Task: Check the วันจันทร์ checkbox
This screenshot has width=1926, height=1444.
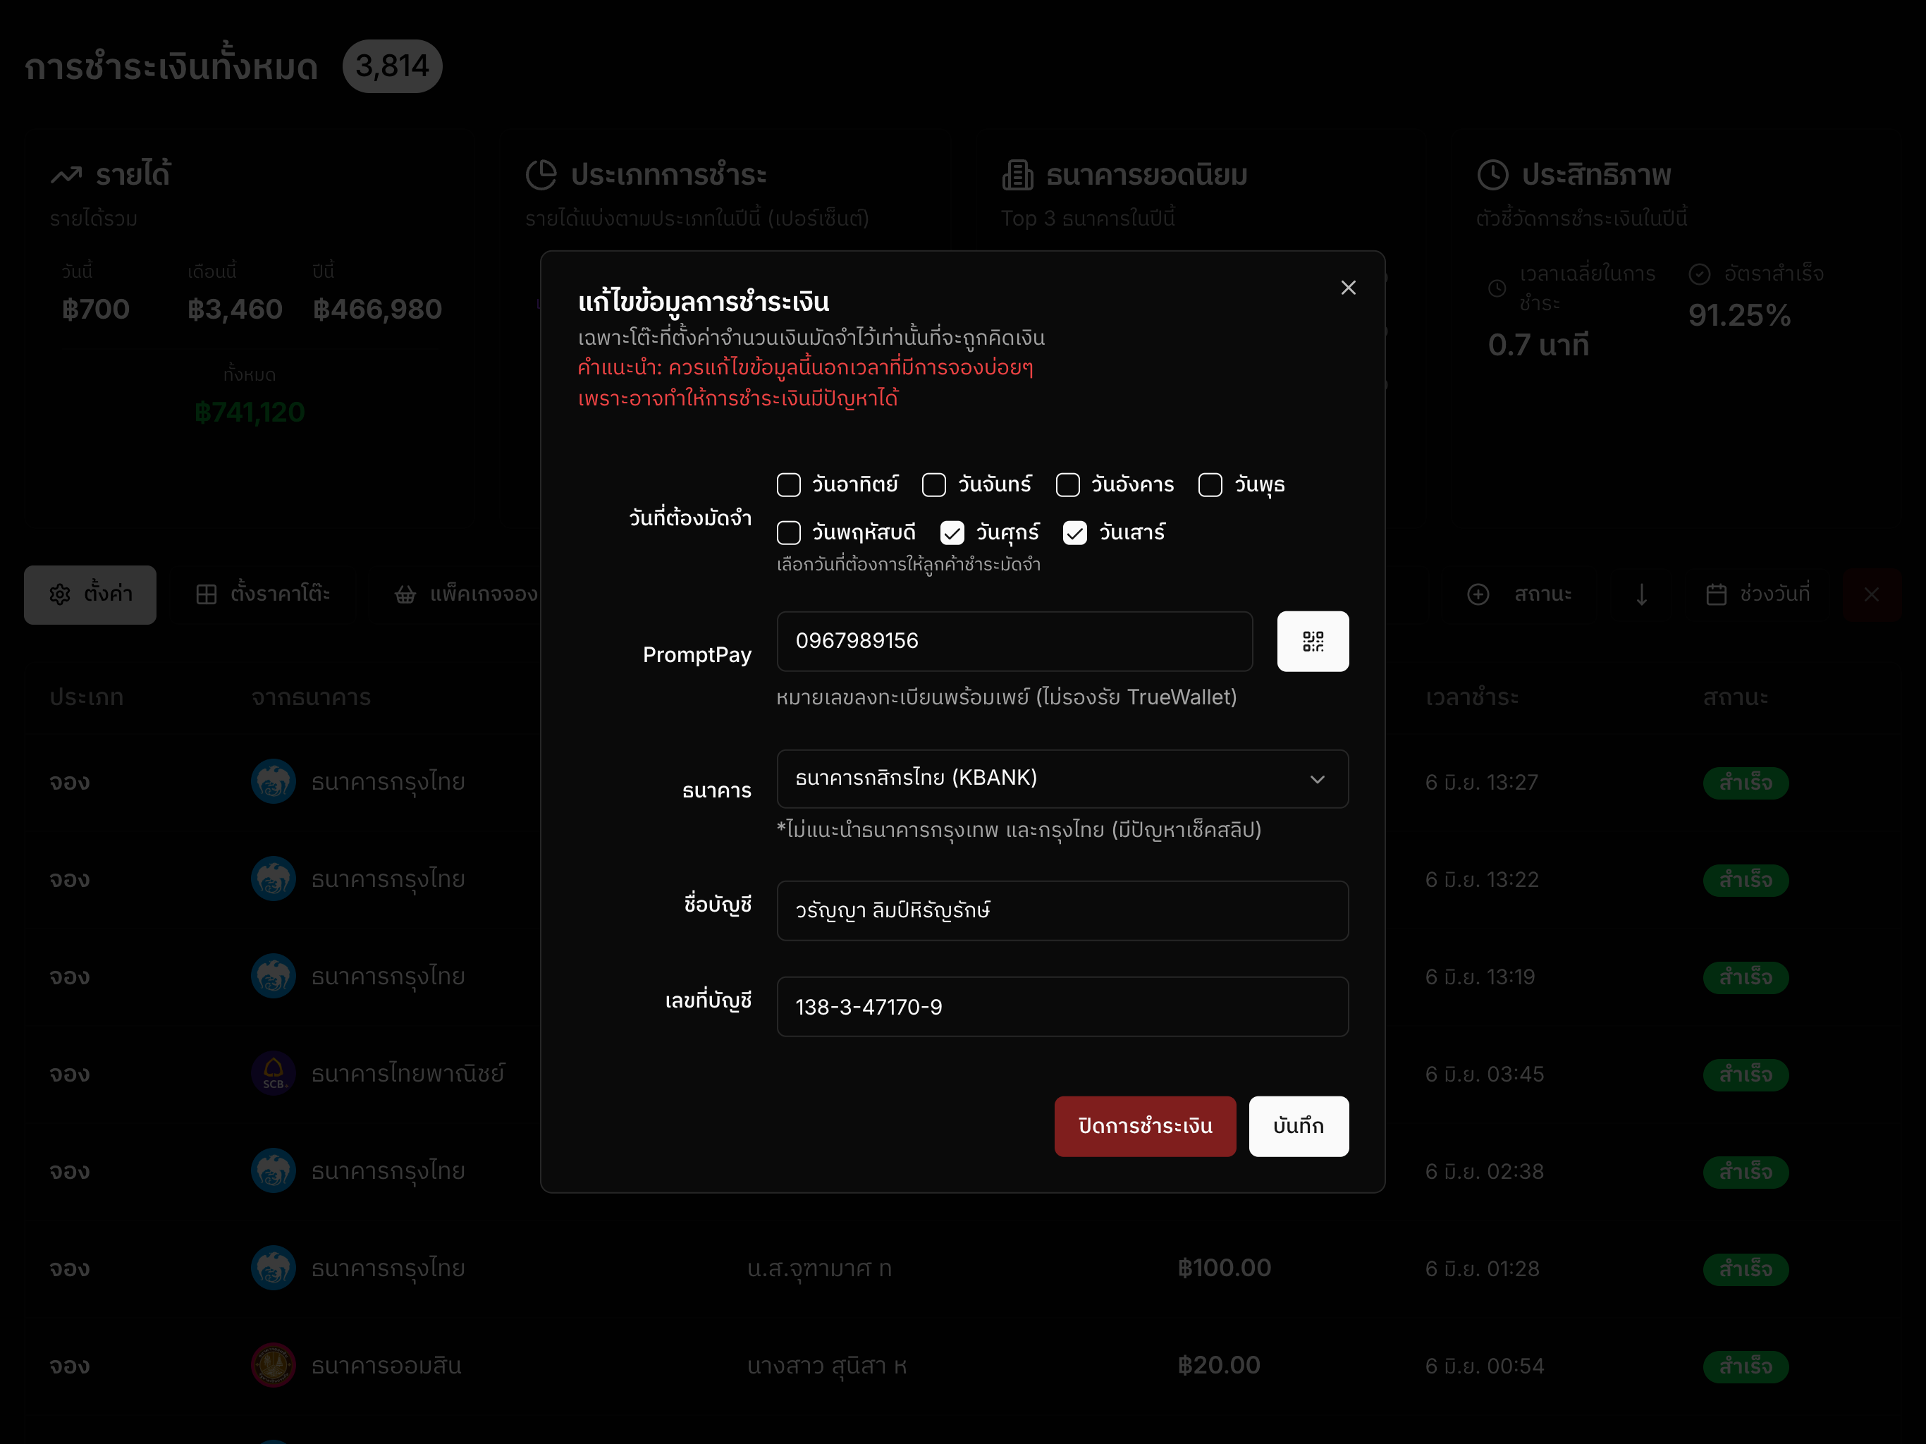Action: coord(934,485)
